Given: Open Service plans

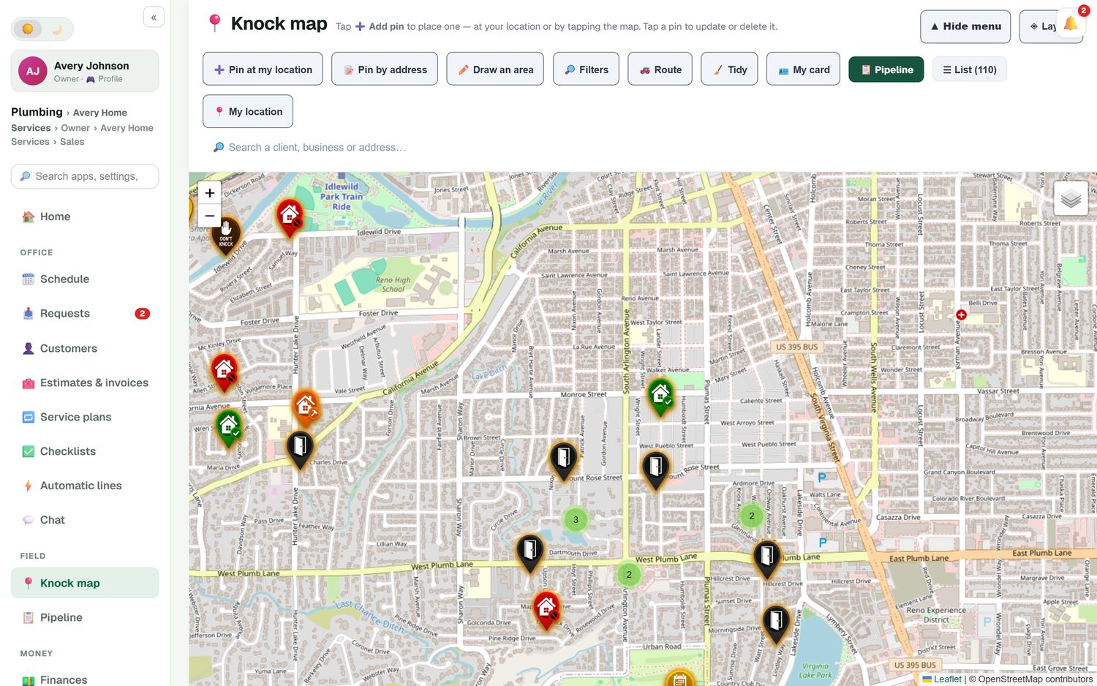Looking at the screenshot, I should 85,417.
